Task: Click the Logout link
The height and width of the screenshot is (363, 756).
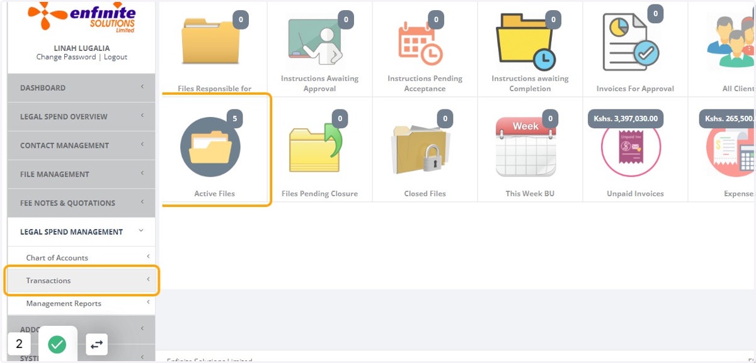Action: click(x=115, y=57)
